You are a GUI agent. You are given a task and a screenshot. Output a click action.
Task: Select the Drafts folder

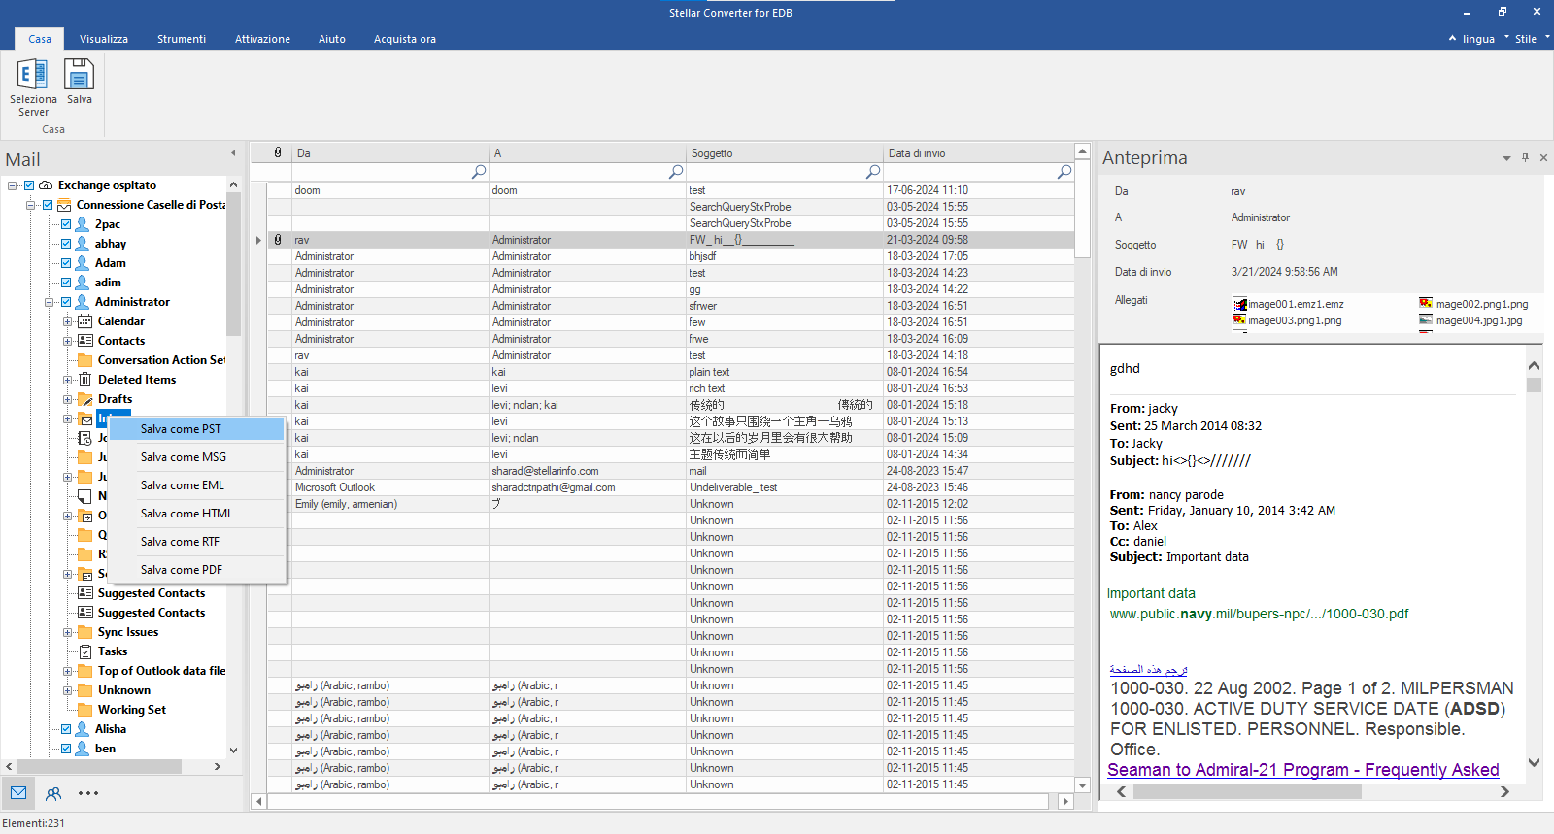pyautogui.click(x=115, y=399)
